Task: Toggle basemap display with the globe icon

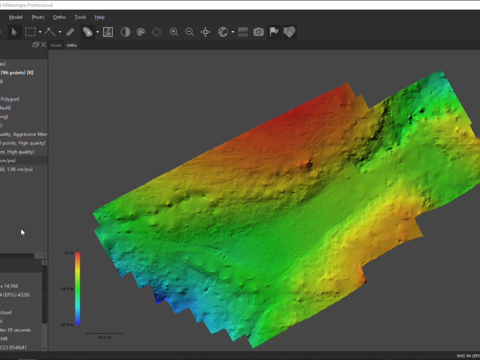Action: (222, 32)
